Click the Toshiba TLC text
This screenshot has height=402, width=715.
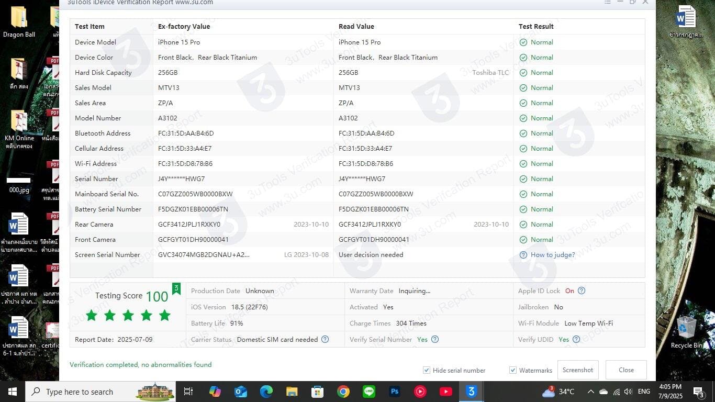[x=490, y=73]
